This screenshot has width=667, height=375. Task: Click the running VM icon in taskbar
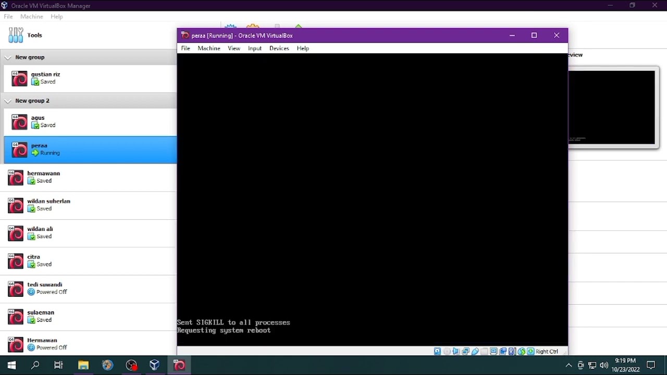(179, 365)
